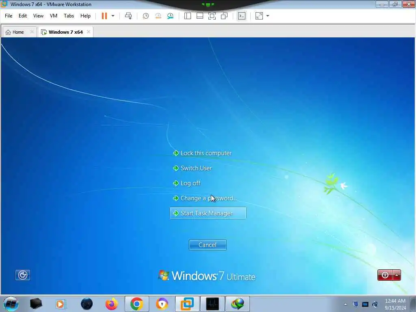Expand shut down options arrow
The height and width of the screenshot is (312, 416).
pos(396,275)
